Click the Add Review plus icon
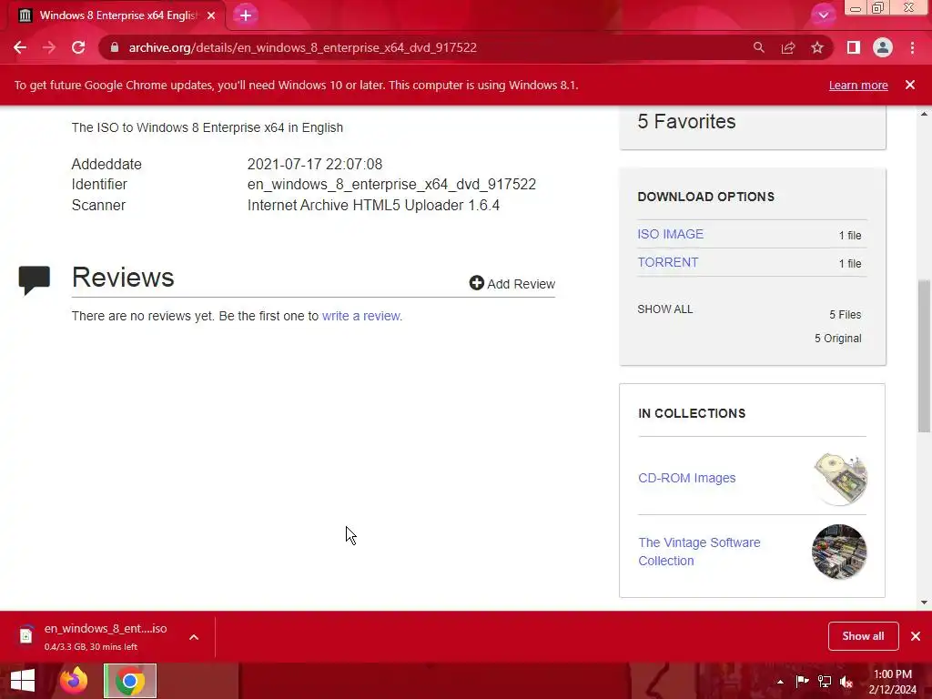Screen dimensions: 932x699 coord(476,283)
